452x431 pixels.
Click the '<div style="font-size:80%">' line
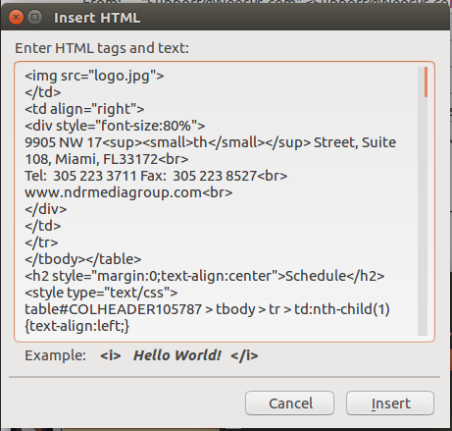(x=115, y=126)
